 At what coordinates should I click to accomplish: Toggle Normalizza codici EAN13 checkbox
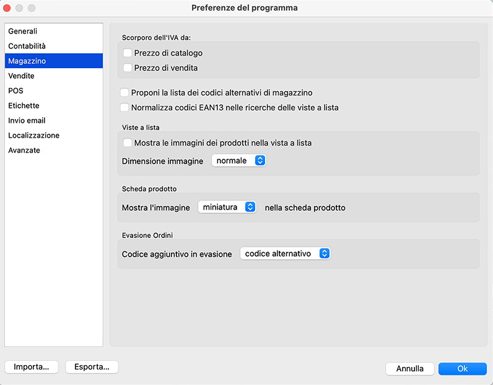point(124,107)
